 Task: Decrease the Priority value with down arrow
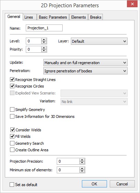(x=44, y=51)
